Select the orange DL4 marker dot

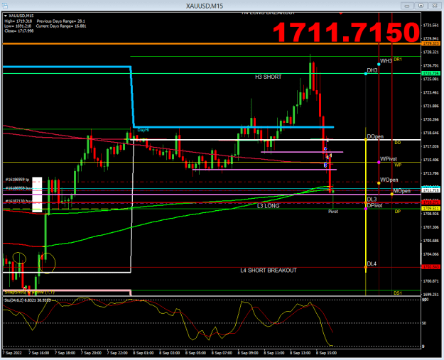pos(366,267)
